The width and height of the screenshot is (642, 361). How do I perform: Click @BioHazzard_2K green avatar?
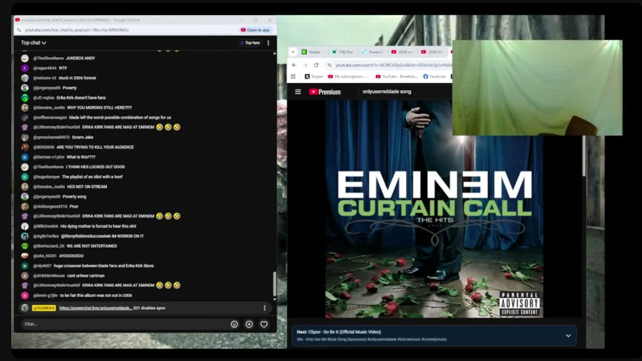pos(25,246)
